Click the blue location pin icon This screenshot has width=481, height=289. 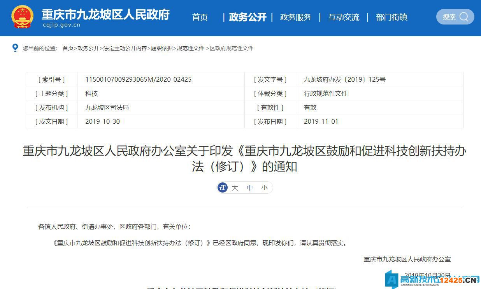click(15, 47)
